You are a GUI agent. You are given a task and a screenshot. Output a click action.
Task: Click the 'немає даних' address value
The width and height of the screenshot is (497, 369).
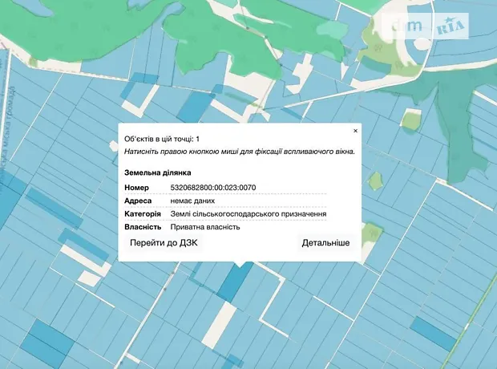193,201
